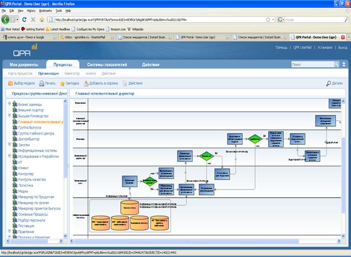Print using the Печать toolbar button
Screen dimensions: 351x257
[x=47, y=83]
